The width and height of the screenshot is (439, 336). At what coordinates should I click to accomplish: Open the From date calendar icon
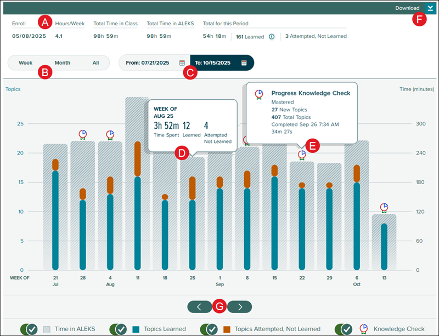coord(182,63)
